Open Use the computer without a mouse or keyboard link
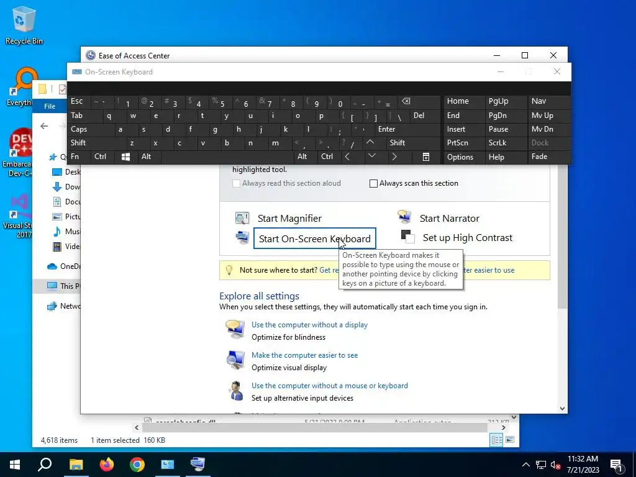Screen dimensions: 636x477 click(x=330, y=385)
